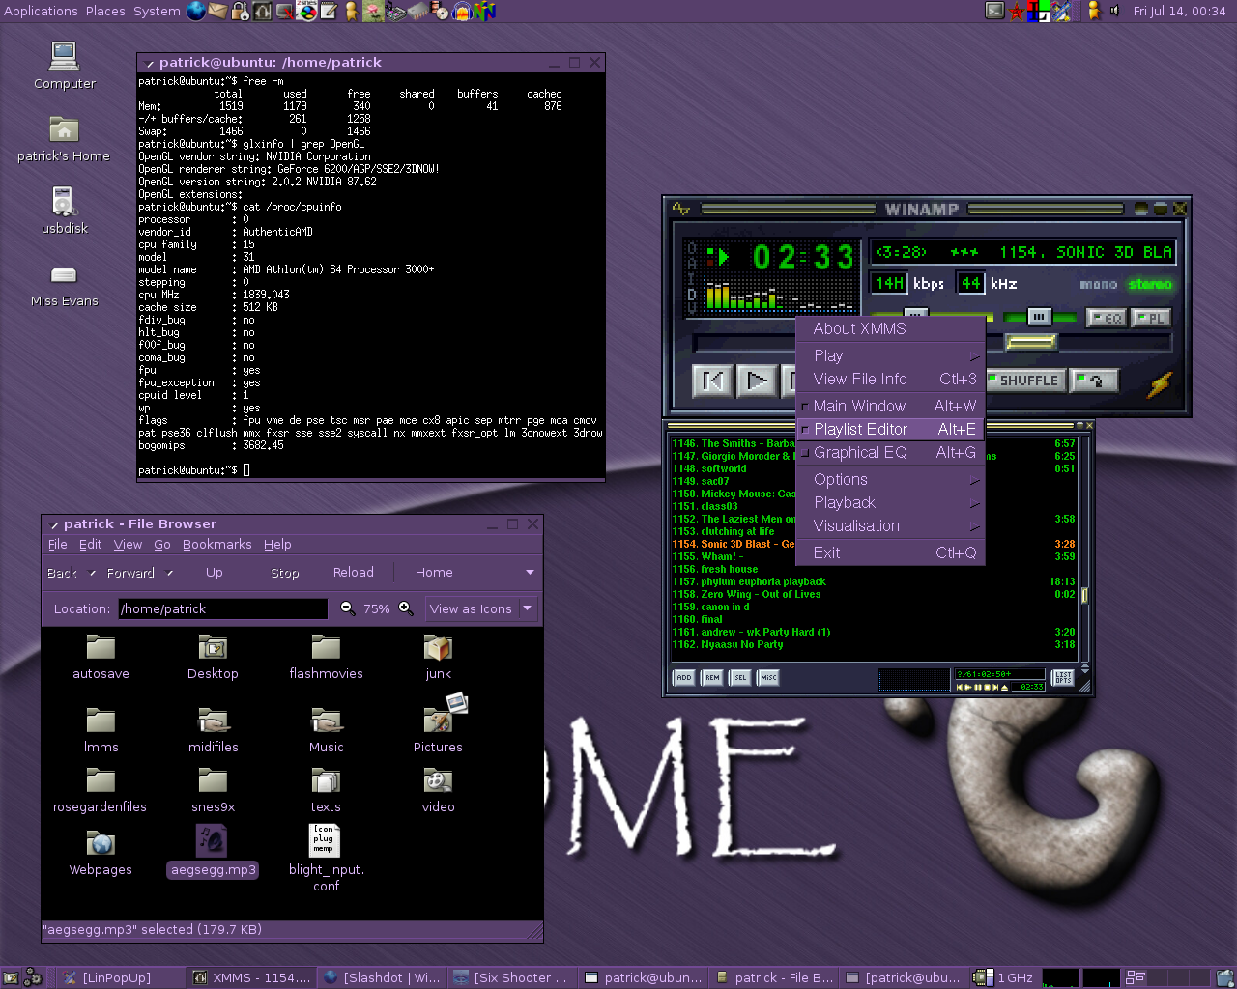Open the XMMS main menu icon in titlebar
Image resolution: width=1237 pixels, height=989 pixels.
681,209
